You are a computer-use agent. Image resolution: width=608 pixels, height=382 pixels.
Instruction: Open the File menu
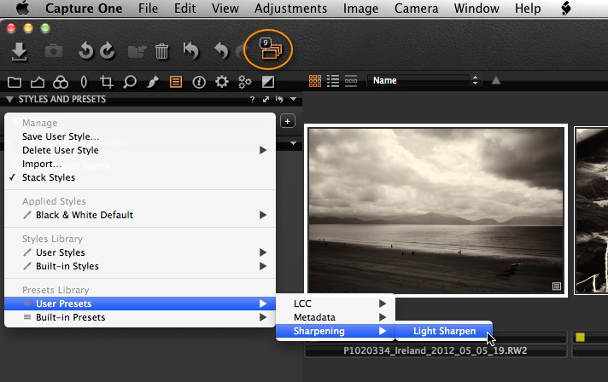tap(148, 9)
